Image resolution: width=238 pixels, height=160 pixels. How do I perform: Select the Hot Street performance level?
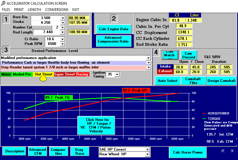(x=43, y=74)
